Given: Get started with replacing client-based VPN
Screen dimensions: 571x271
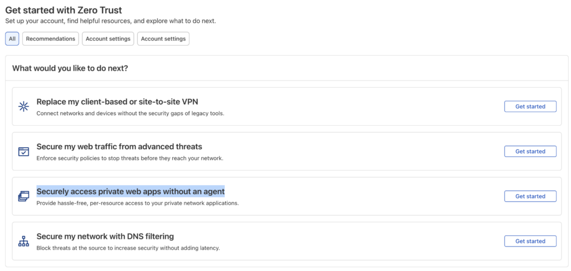Looking at the screenshot, I should [x=530, y=106].
